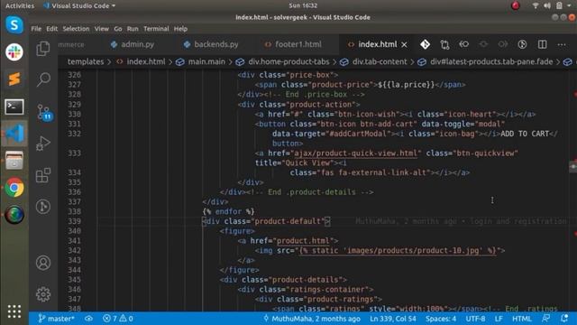Click the GitLens diamond icon in editor toolbar
The height and width of the screenshot is (325, 577).
425,44
